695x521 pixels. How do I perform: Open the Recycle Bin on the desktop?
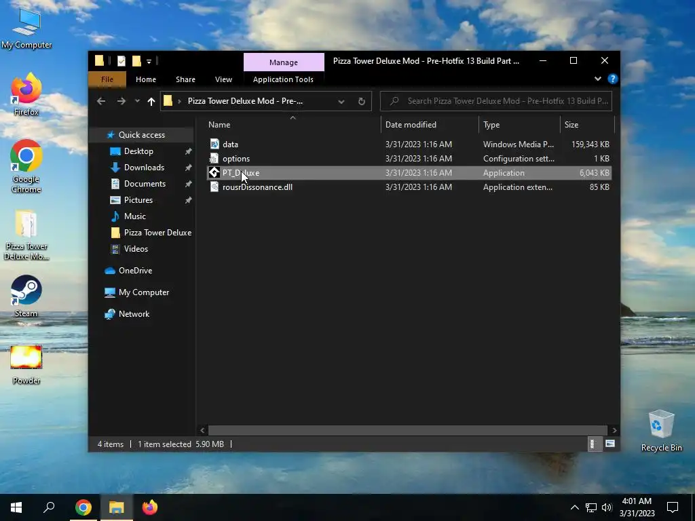click(x=661, y=431)
